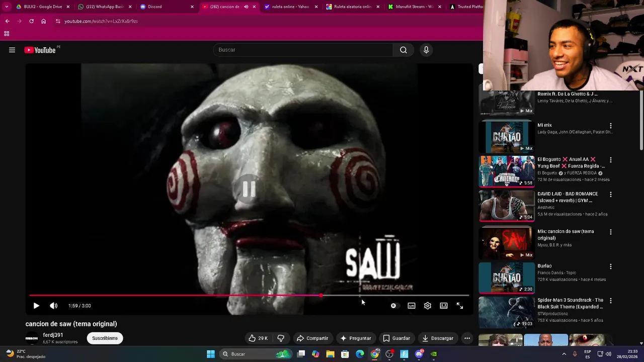Enter full screen mode

(x=460, y=306)
